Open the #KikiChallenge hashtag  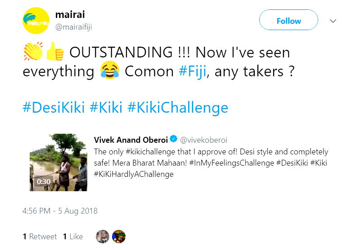click(178, 108)
